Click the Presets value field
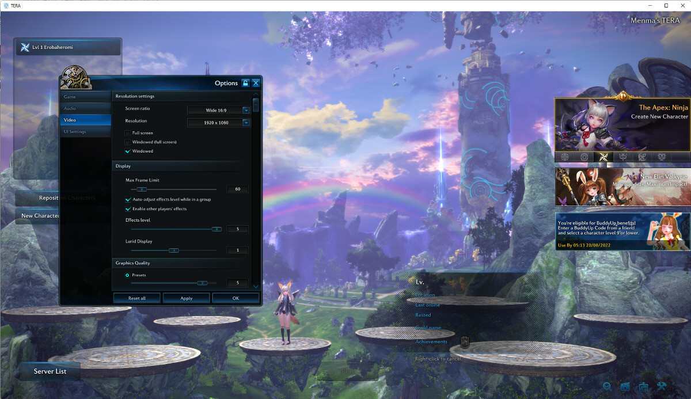691x399 pixels. tap(238, 283)
